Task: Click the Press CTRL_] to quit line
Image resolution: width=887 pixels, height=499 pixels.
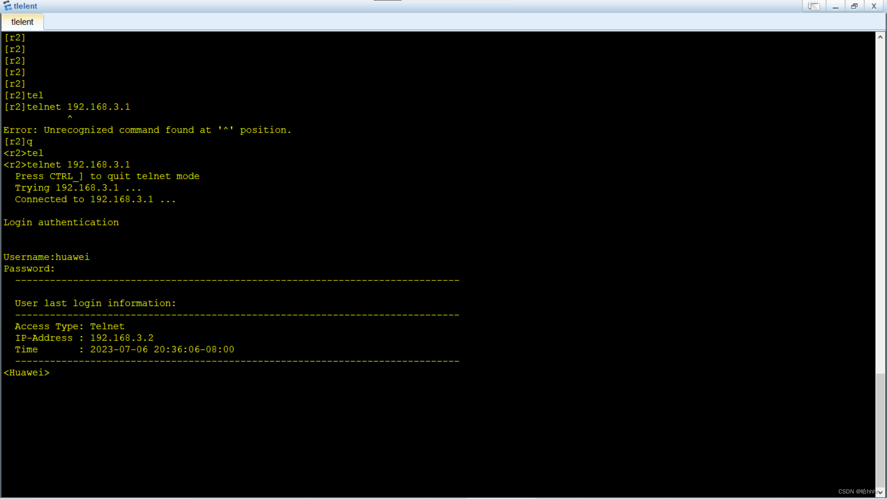Action: click(107, 176)
